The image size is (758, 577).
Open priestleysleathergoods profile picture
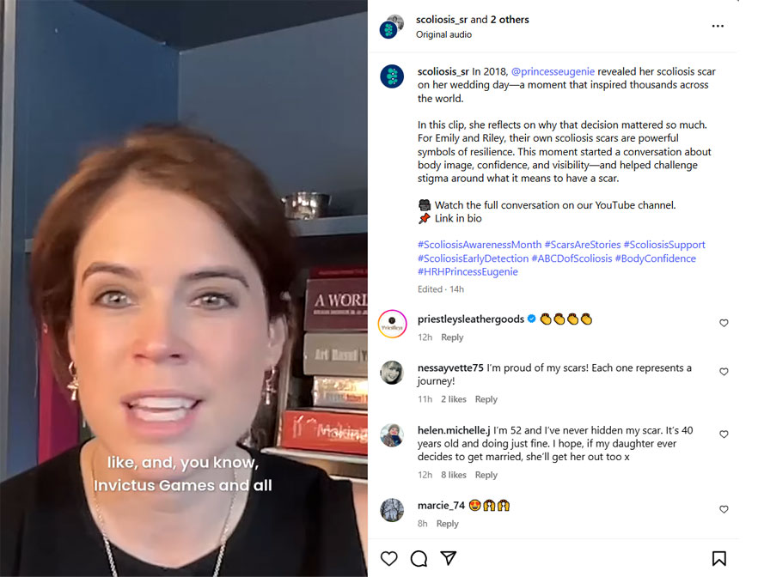[x=392, y=324]
